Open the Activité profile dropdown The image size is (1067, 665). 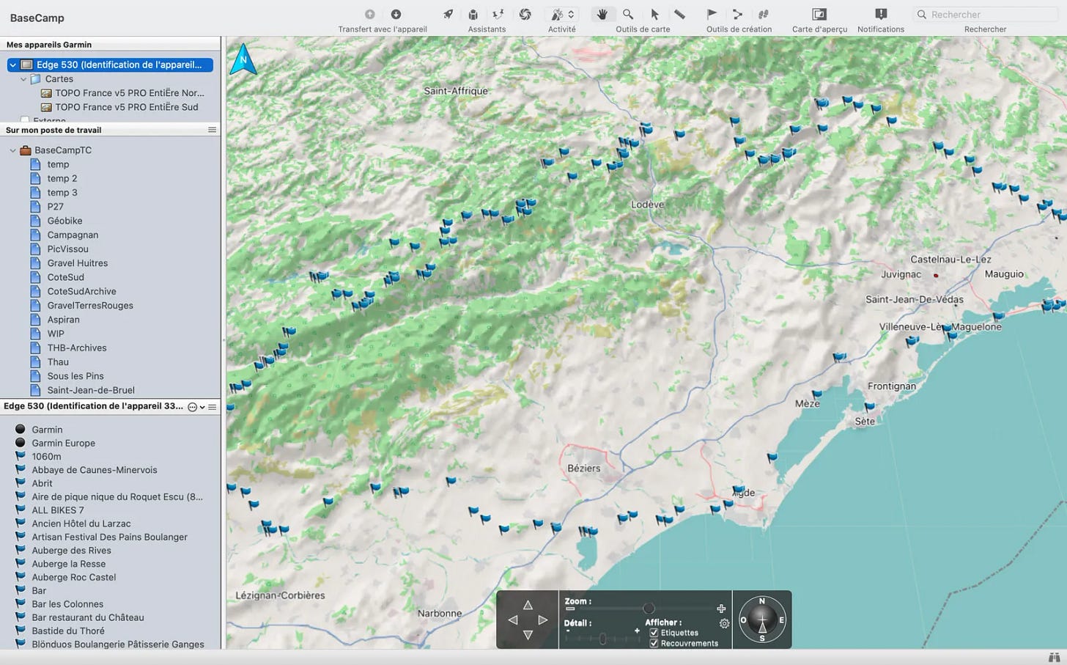pos(562,14)
